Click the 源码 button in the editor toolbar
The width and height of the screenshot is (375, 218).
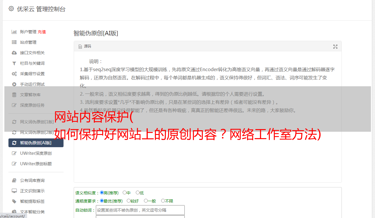coord(85,46)
